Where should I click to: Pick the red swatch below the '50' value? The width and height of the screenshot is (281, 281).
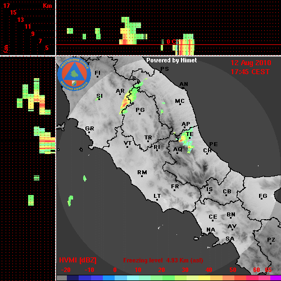coord(240,278)
